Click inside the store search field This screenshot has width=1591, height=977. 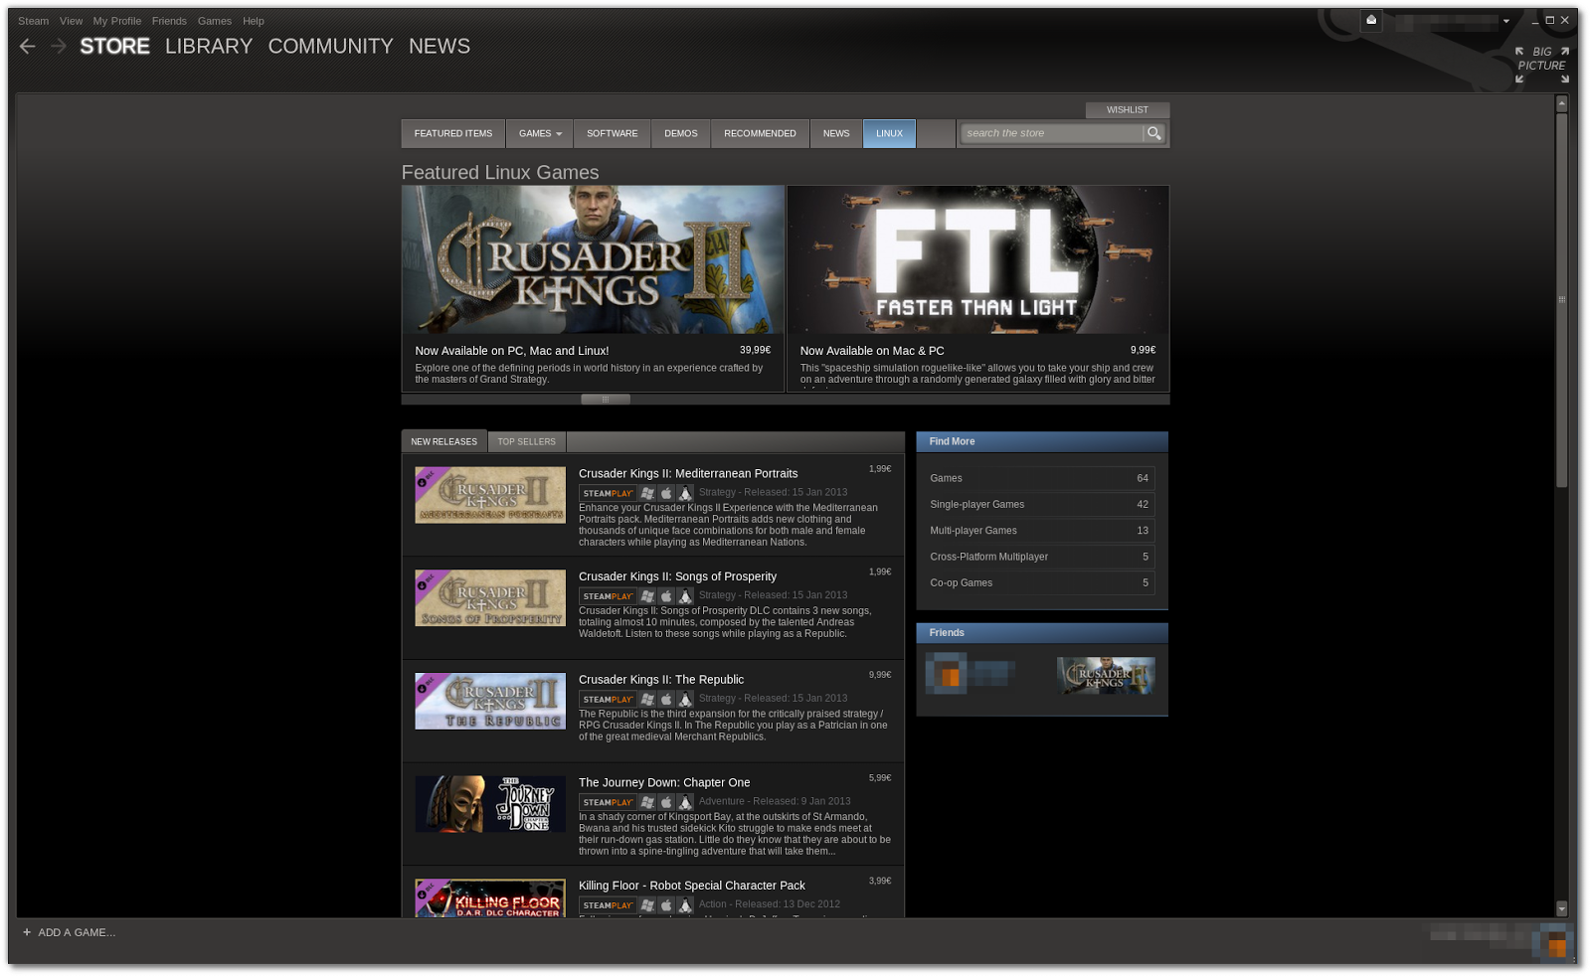(1049, 132)
